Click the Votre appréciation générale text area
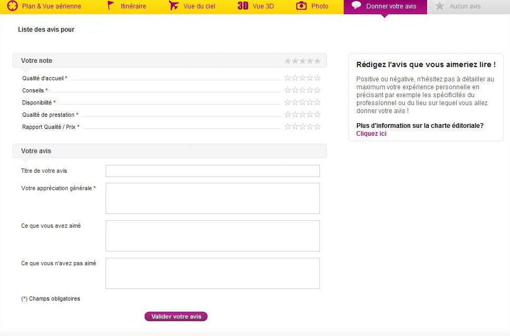The width and height of the screenshot is (510, 336). (212, 198)
